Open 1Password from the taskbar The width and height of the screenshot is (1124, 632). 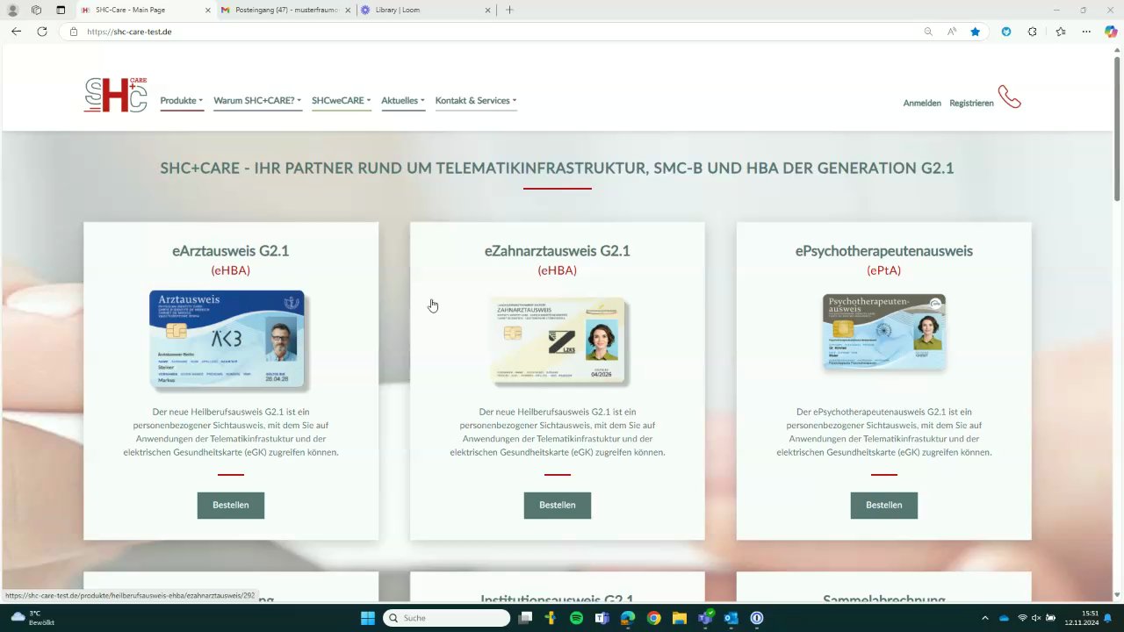click(757, 618)
